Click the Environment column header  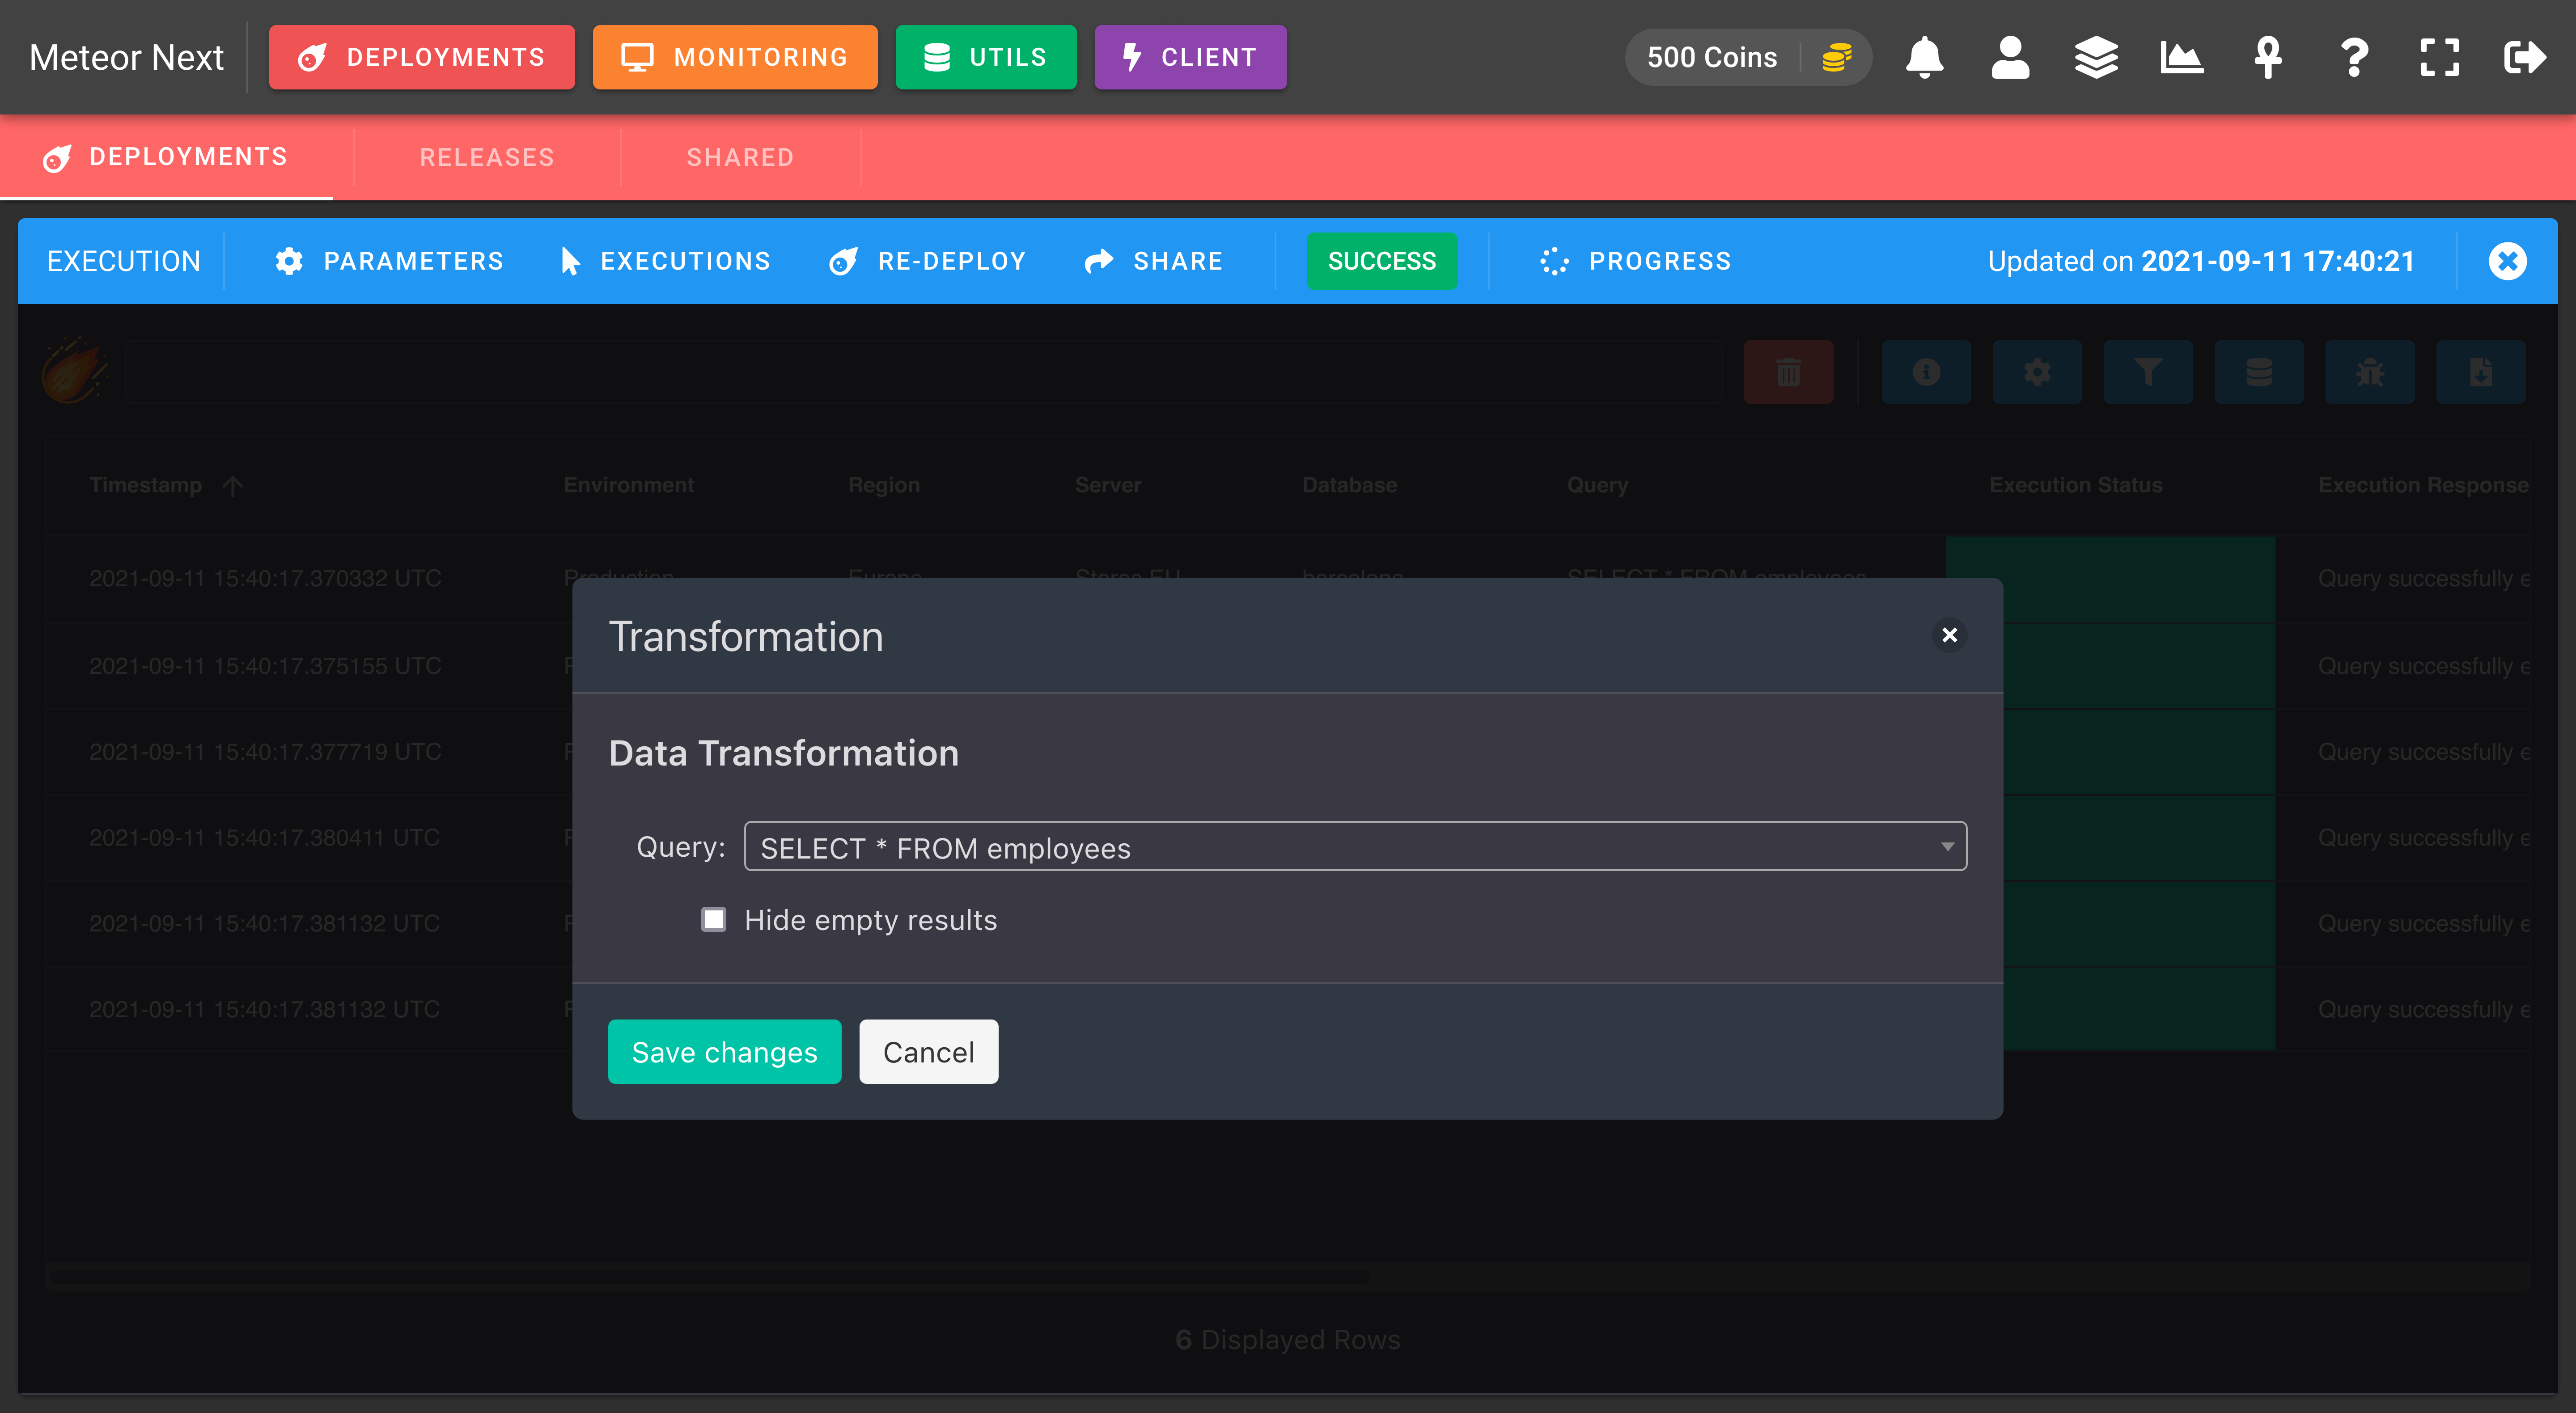pyautogui.click(x=628, y=485)
